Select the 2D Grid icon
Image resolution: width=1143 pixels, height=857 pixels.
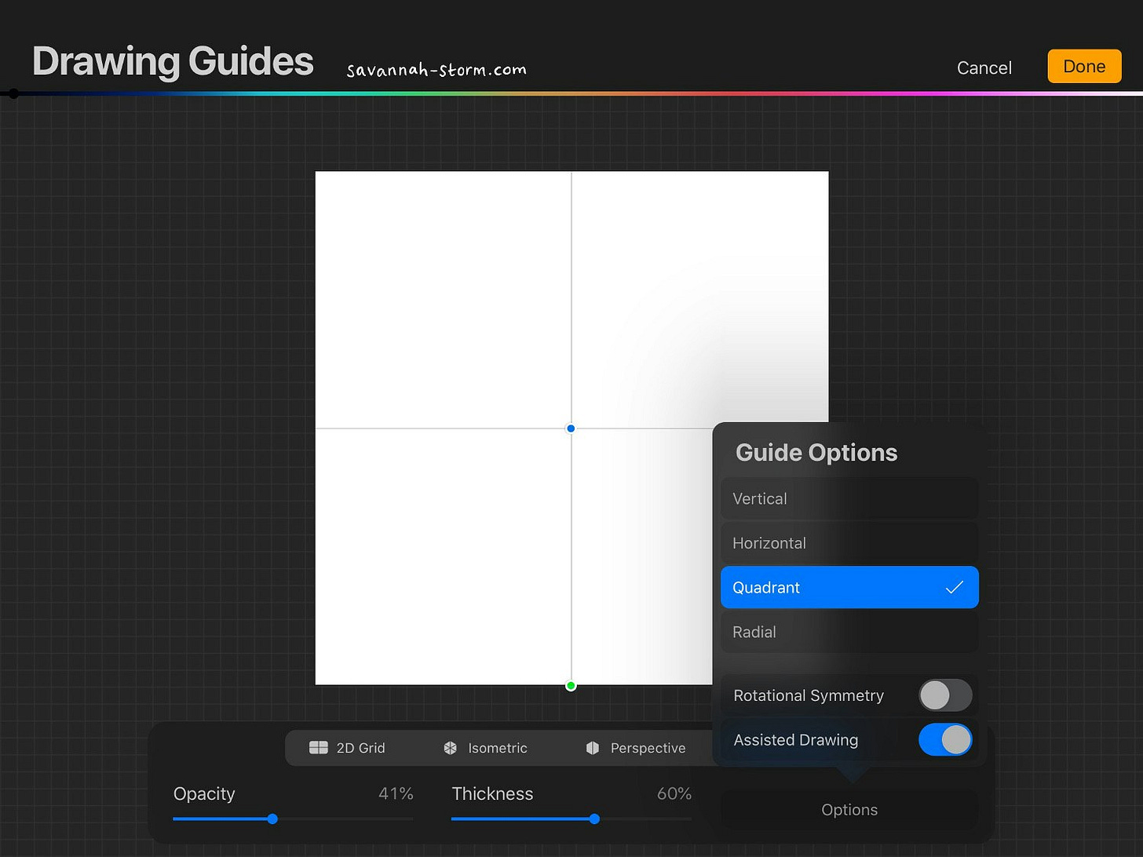[x=319, y=747]
